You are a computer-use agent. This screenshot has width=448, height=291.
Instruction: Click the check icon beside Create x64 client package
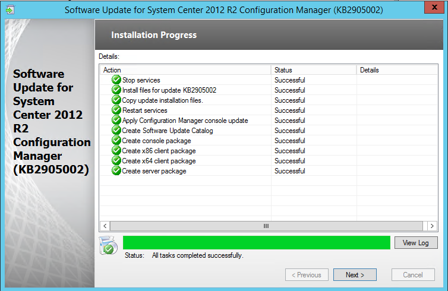click(116, 160)
